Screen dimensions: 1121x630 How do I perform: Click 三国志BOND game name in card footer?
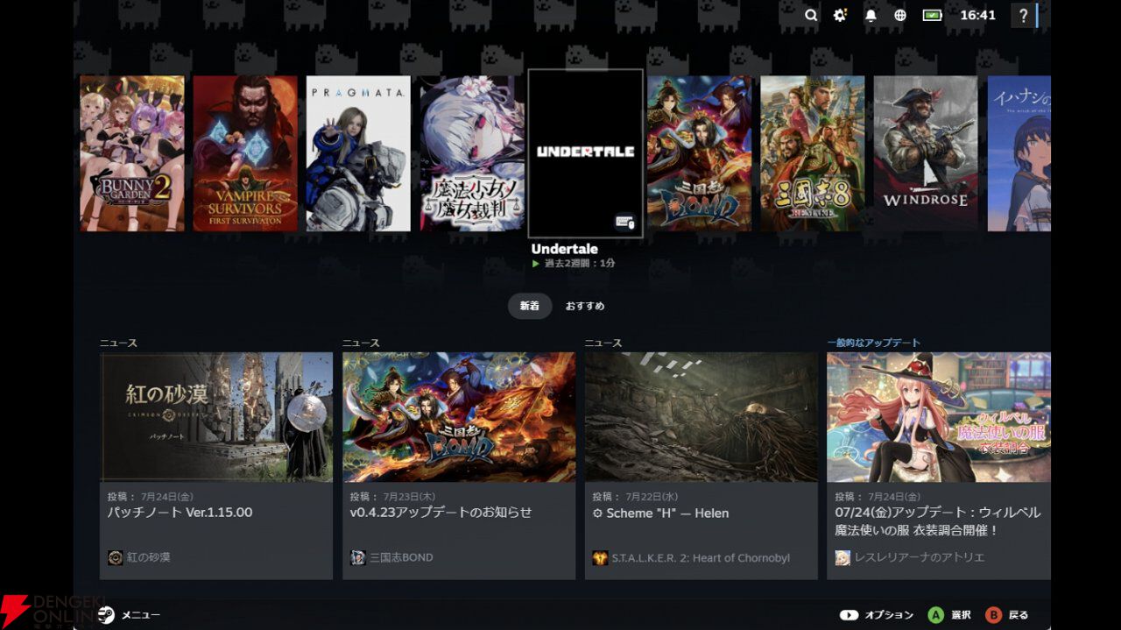401,557
